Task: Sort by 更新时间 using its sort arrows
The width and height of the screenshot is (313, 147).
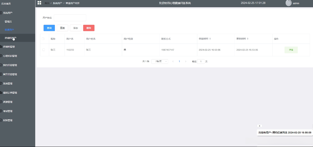Action: (x=248, y=39)
